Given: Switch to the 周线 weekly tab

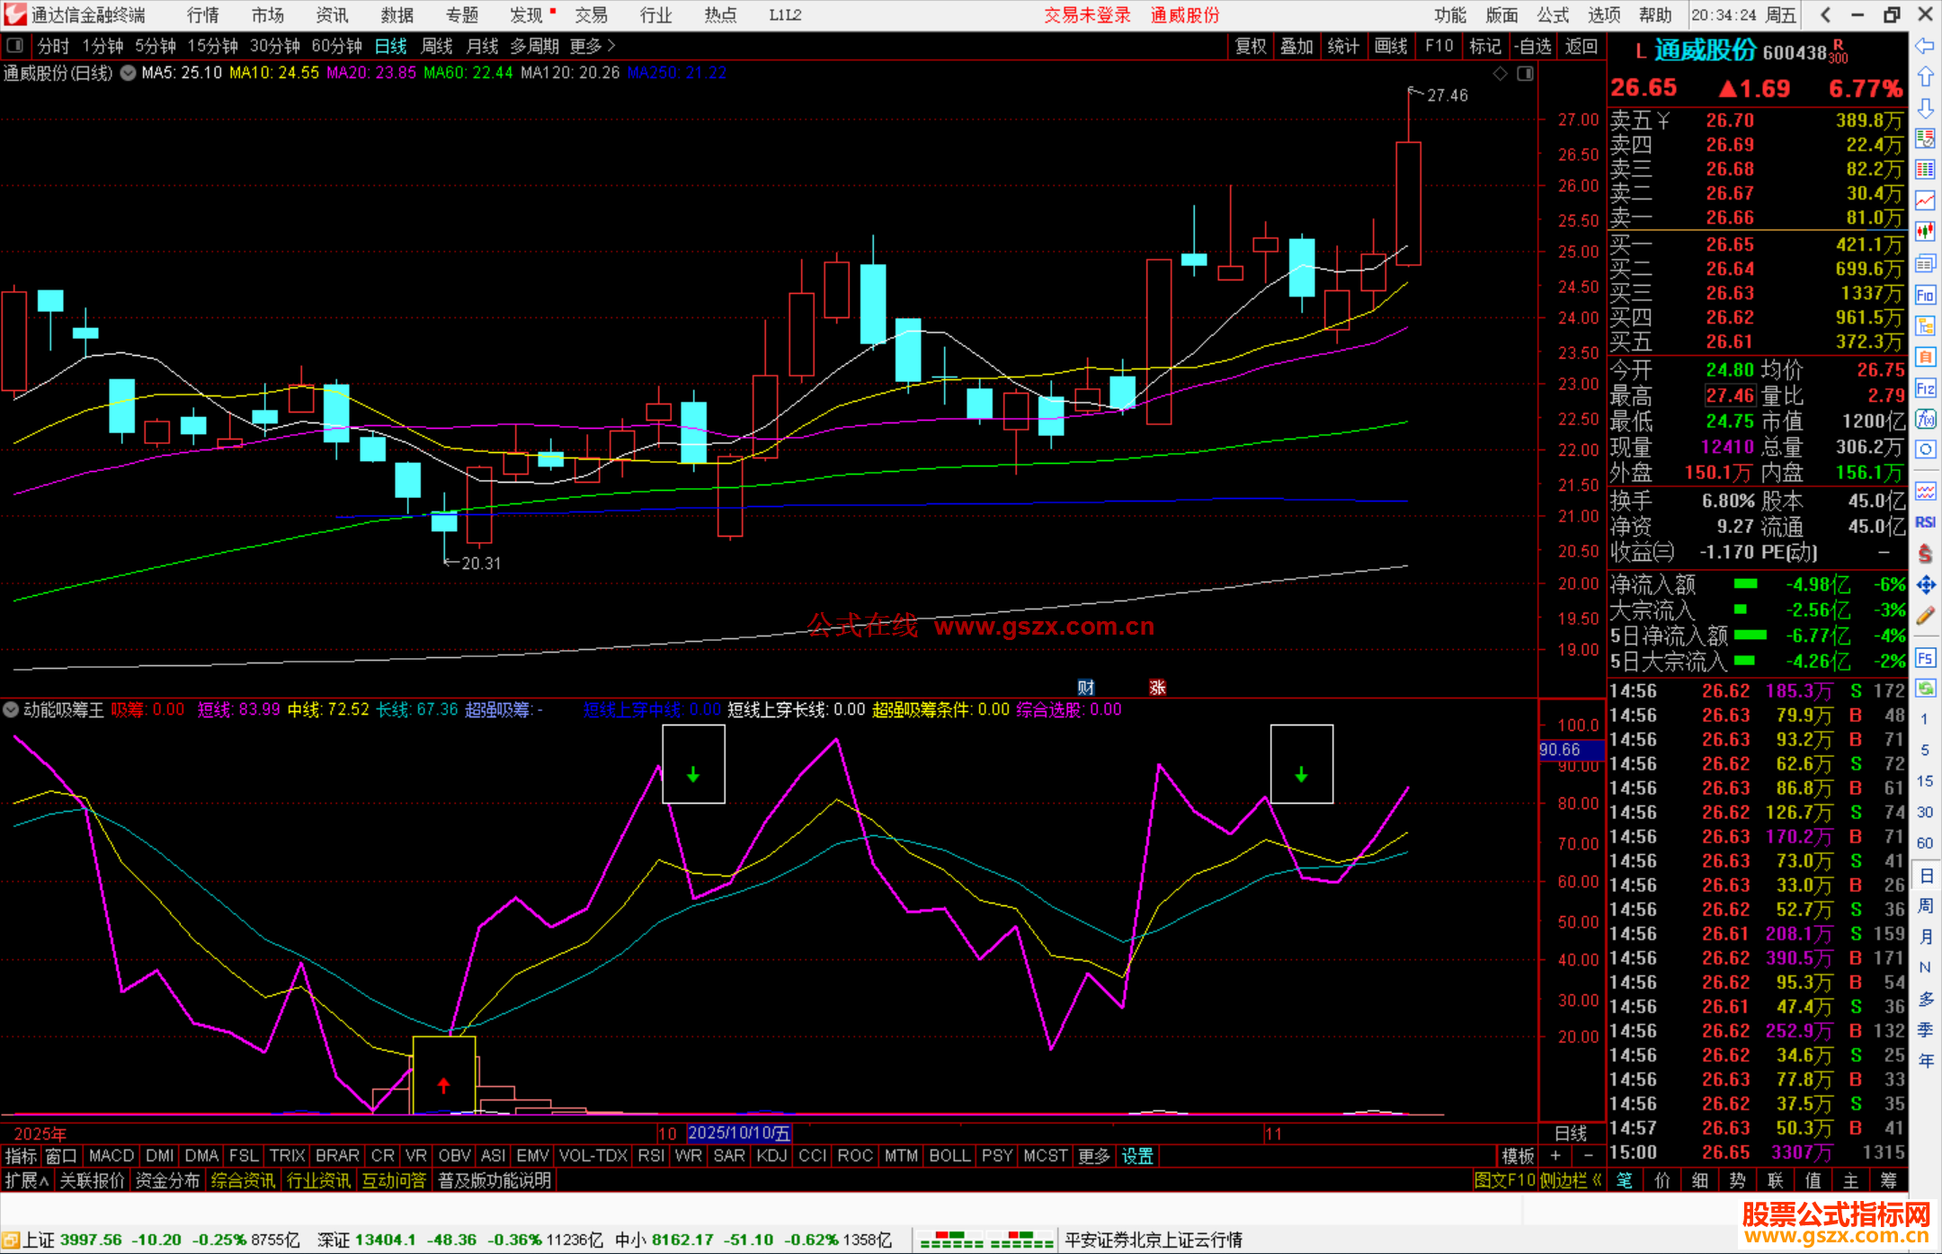Looking at the screenshot, I should [437, 46].
